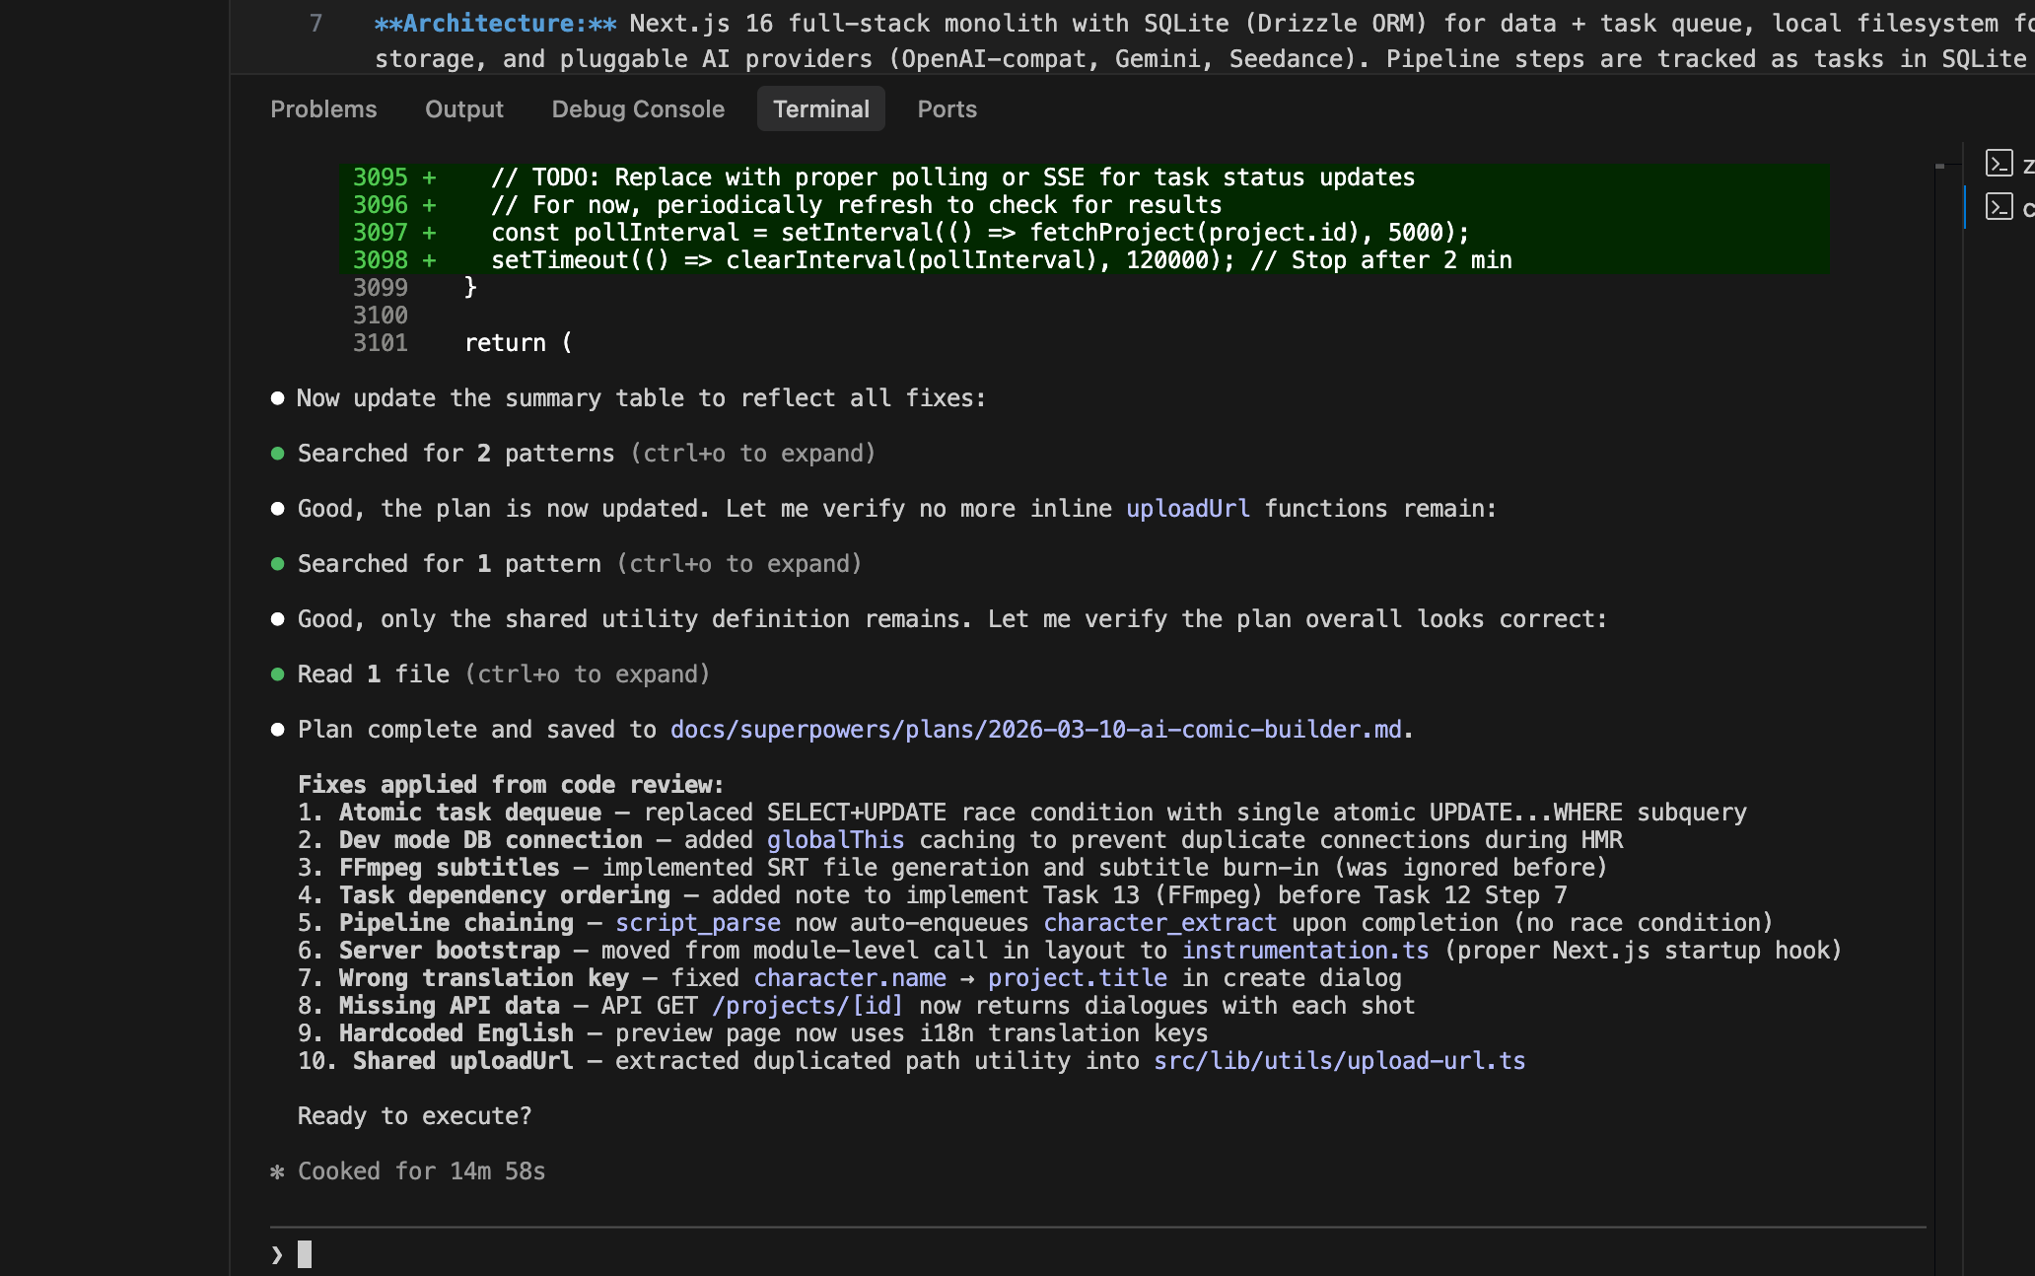Select the Terminal tab

pos(820,109)
